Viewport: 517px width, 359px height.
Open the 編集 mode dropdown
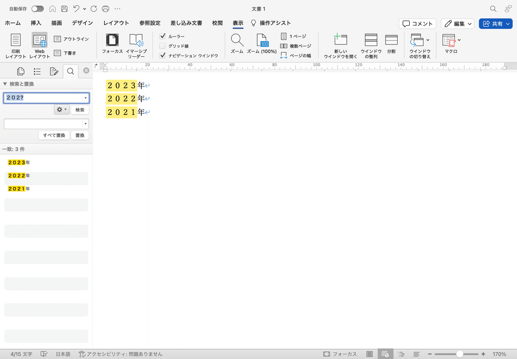pos(458,24)
